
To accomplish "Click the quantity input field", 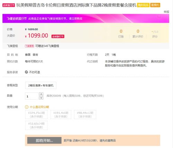I will click(32, 96).
